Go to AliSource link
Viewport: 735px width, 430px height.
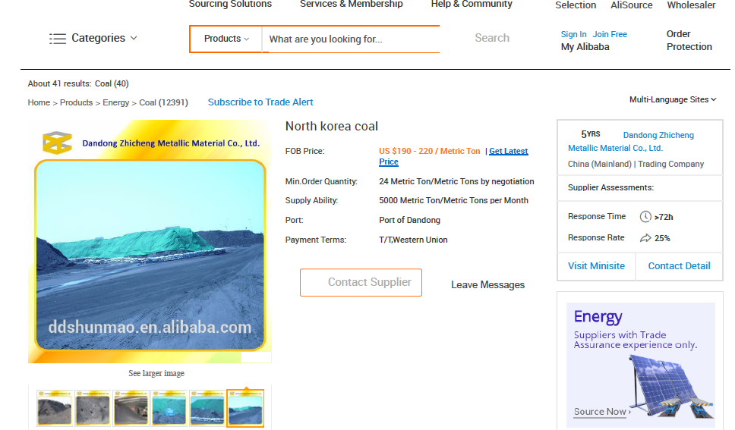click(x=632, y=5)
